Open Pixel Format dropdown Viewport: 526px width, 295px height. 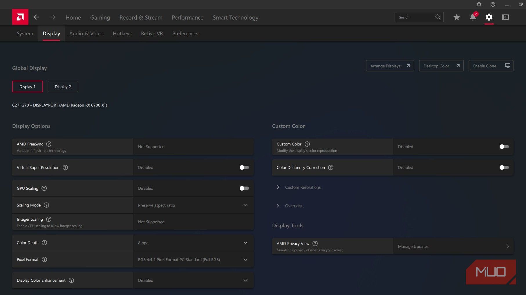coord(193,259)
